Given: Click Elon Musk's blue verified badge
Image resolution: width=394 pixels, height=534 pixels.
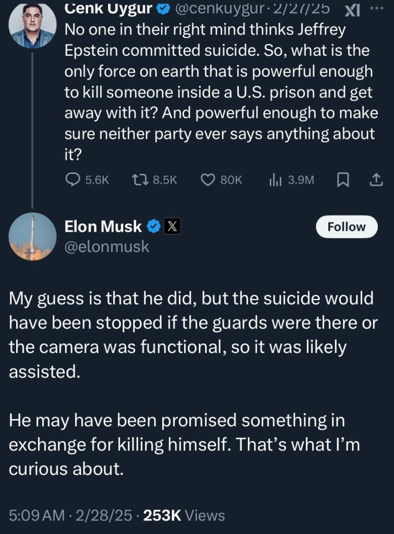Looking at the screenshot, I should (x=153, y=227).
